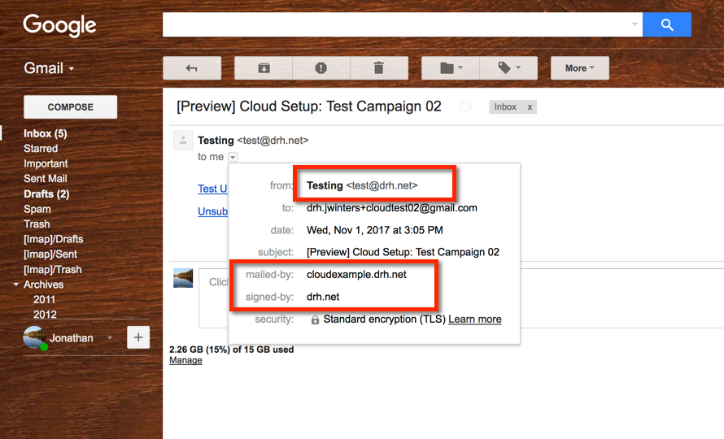724x439 pixels.
Task: Open the 'Test U' link in message body
Action: coord(212,189)
